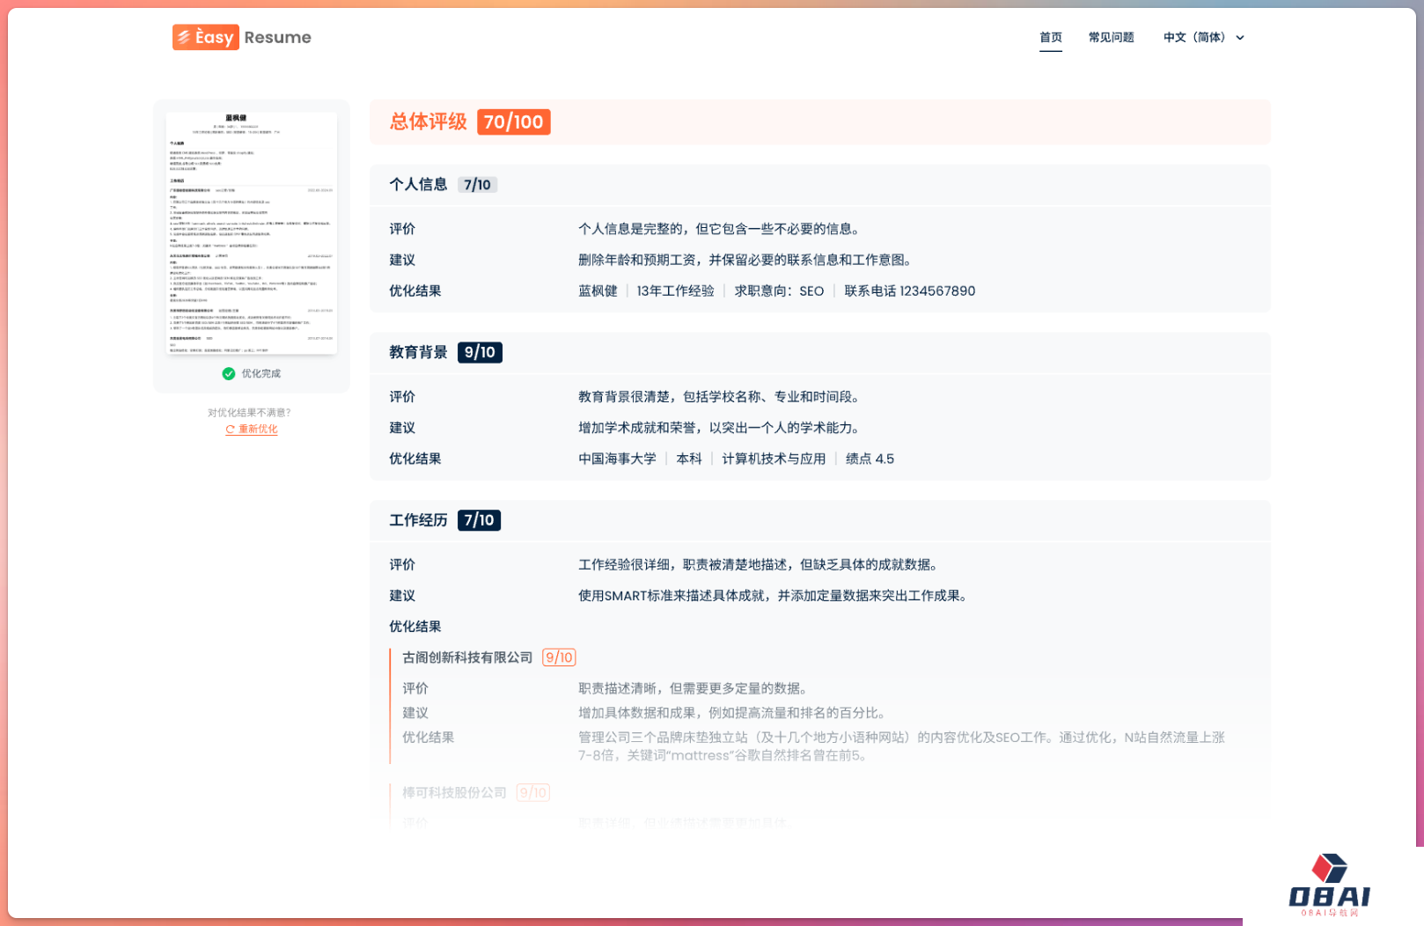This screenshot has width=1424, height=926.
Task: Click the 9/10 badge beside 古阁创新科技有限公司
Action: 559,658
